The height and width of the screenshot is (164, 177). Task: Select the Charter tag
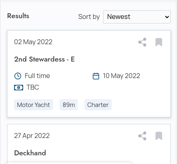[98, 105]
